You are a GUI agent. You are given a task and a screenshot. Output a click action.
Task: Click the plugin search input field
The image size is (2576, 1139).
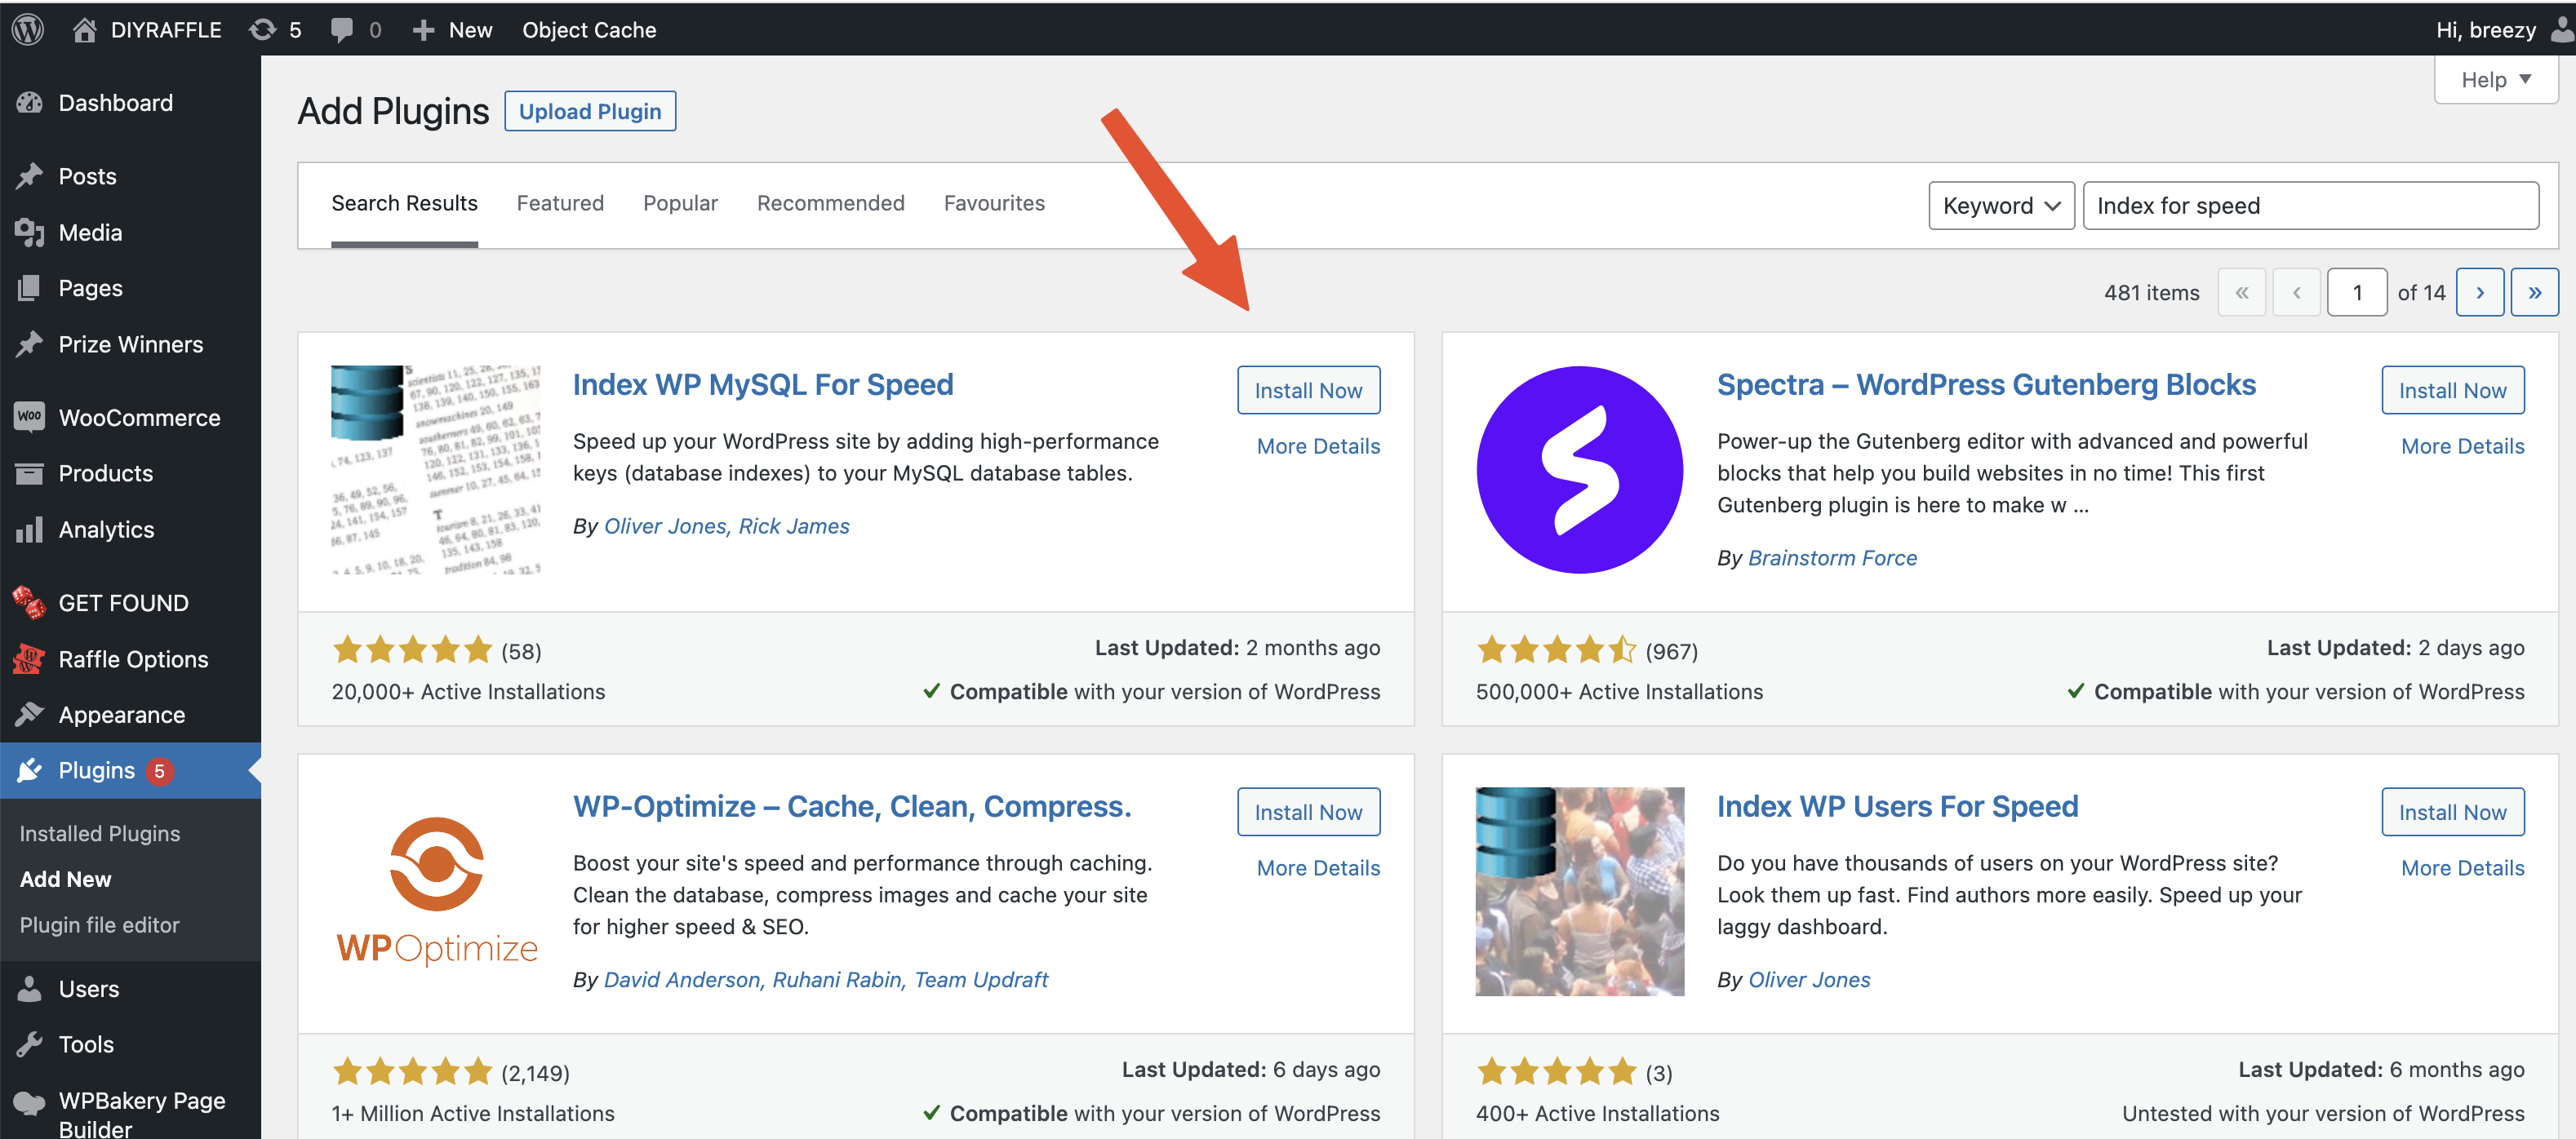(2310, 206)
